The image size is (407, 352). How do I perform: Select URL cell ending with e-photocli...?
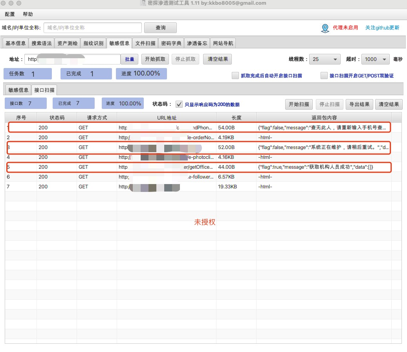pos(167,157)
